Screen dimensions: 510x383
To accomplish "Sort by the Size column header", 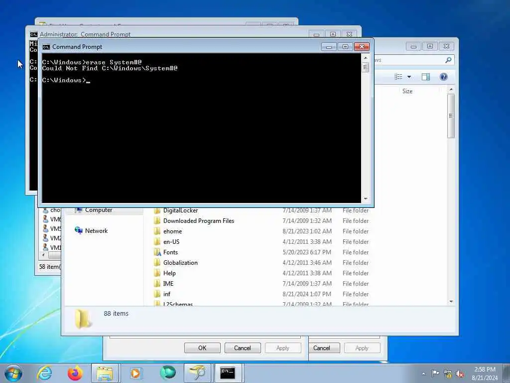I will [x=407, y=91].
